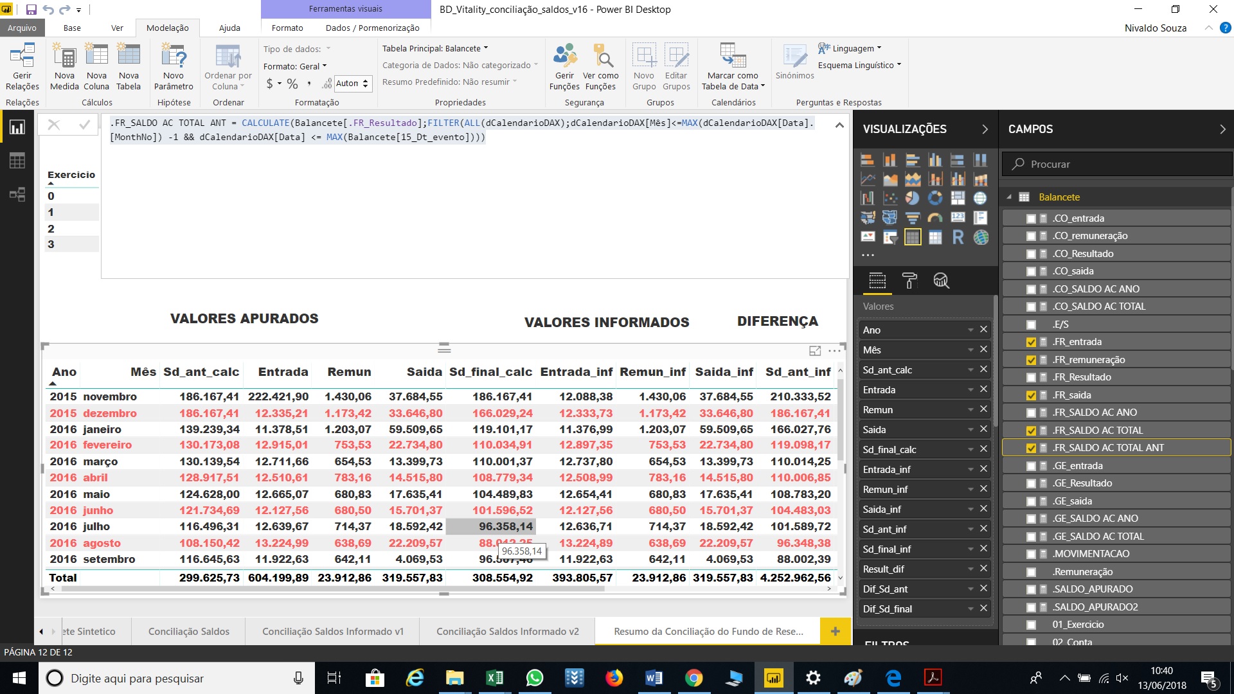Click the Procurar fields search box

(x=1117, y=164)
